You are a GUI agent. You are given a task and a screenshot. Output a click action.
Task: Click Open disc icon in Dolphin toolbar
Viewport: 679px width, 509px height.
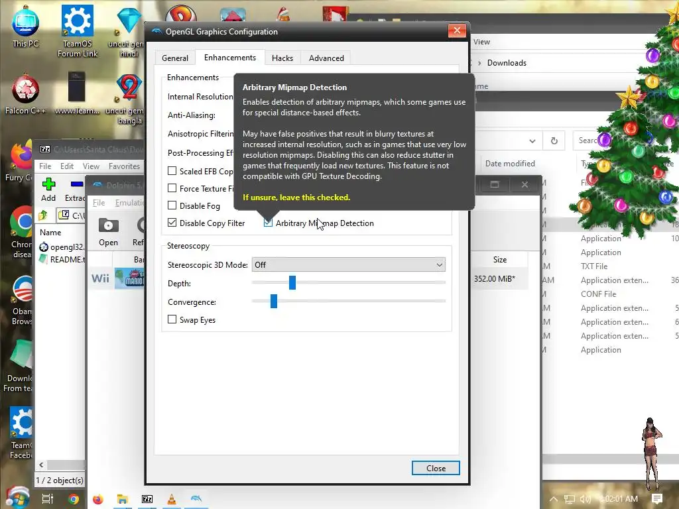(108, 232)
